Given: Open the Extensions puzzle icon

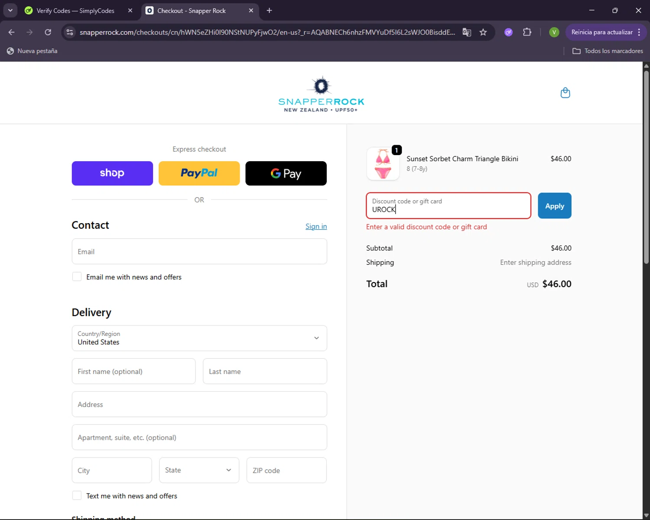Looking at the screenshot, I should pos(527,32).
